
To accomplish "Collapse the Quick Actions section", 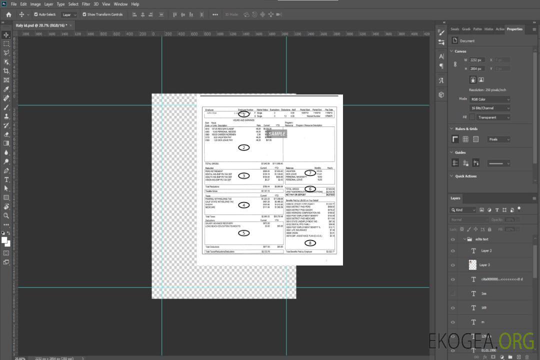I will coord(451,176).
